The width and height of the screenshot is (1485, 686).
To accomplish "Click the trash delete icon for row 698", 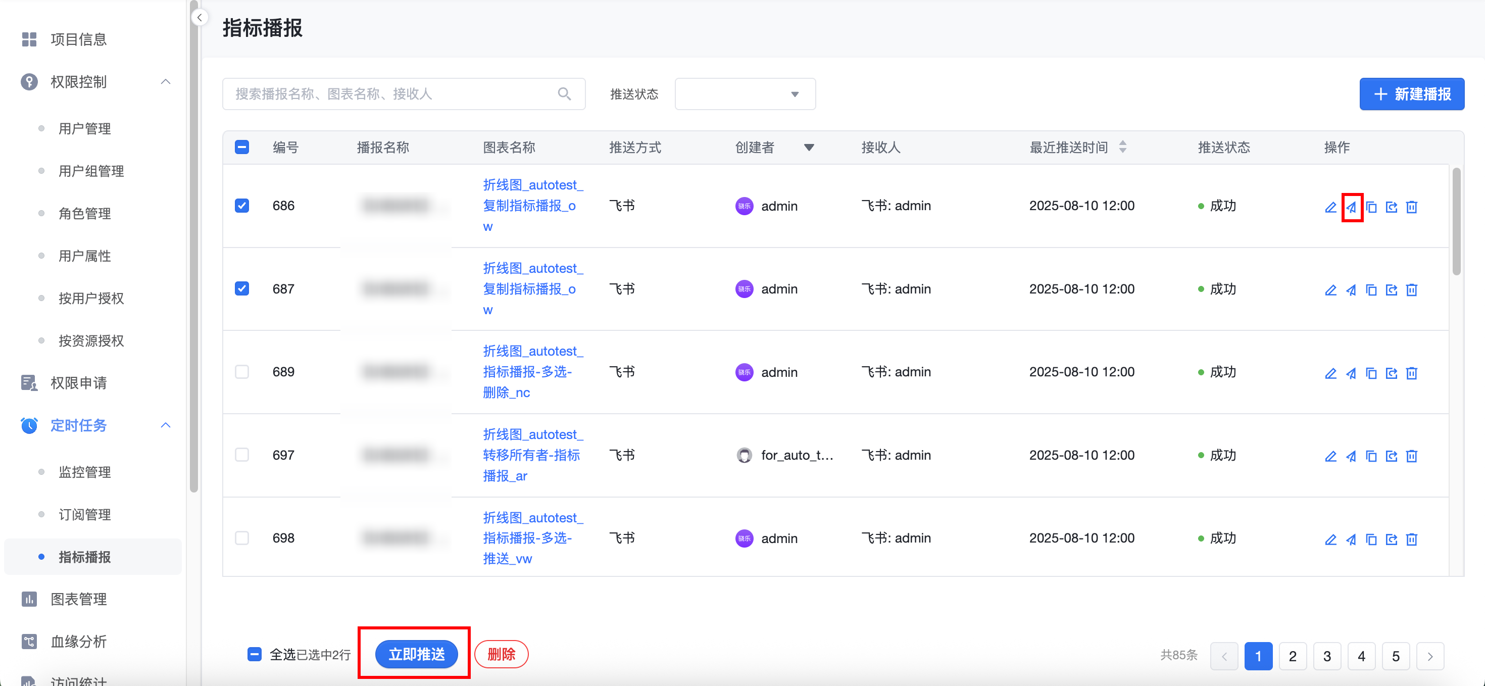I will click(x=1411, y=540).
